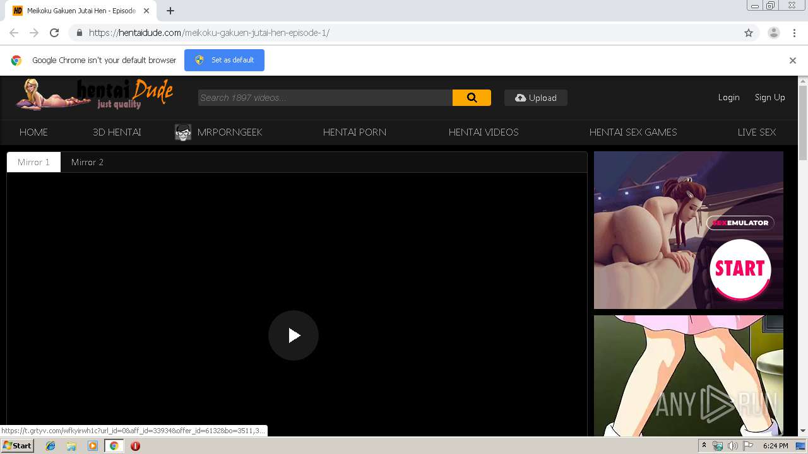Go back to the previous page
Screen dimensions: 808x454
[x=14, y=33]
